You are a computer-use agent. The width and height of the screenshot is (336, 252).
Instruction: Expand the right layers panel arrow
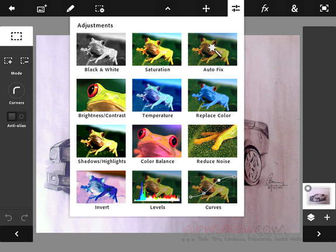click(319, 234)
